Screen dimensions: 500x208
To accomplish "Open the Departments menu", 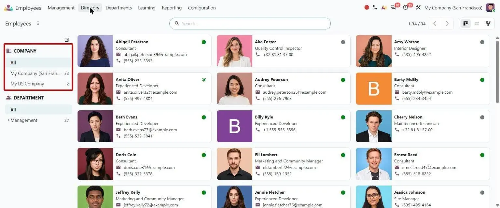I will 118,8.
